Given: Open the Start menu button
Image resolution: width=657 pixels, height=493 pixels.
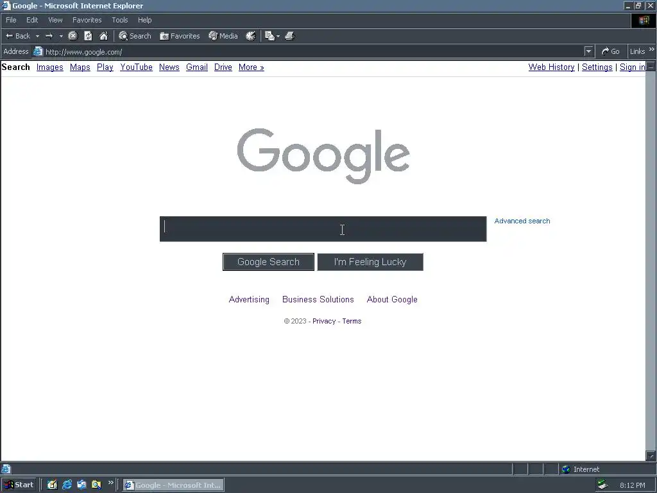Looking at the screenshot, I should pyautogui.click(x=19, y=485).
